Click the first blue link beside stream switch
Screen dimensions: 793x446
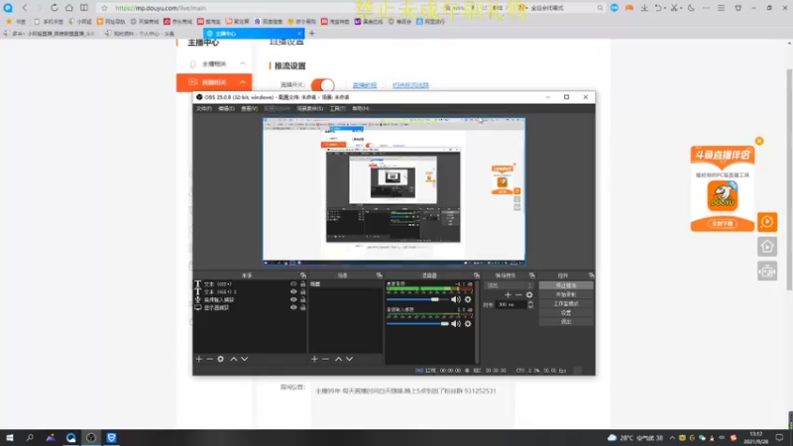coord(365,85)
